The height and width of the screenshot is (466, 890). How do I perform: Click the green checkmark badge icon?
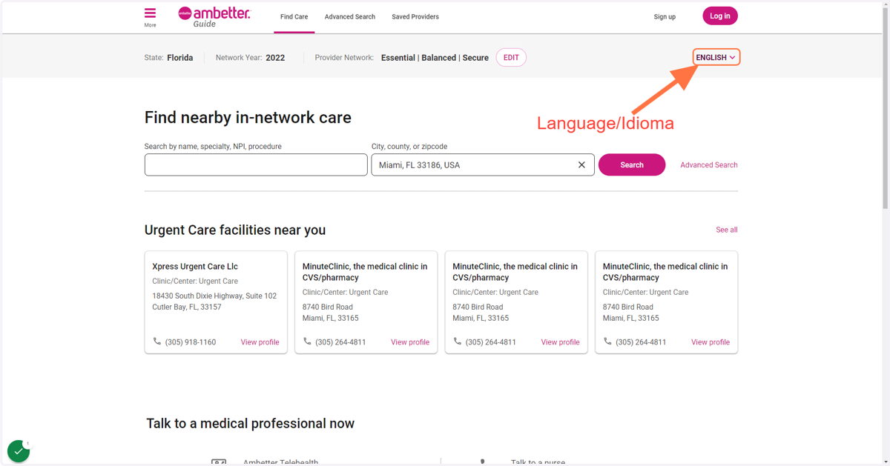(19, 450)
